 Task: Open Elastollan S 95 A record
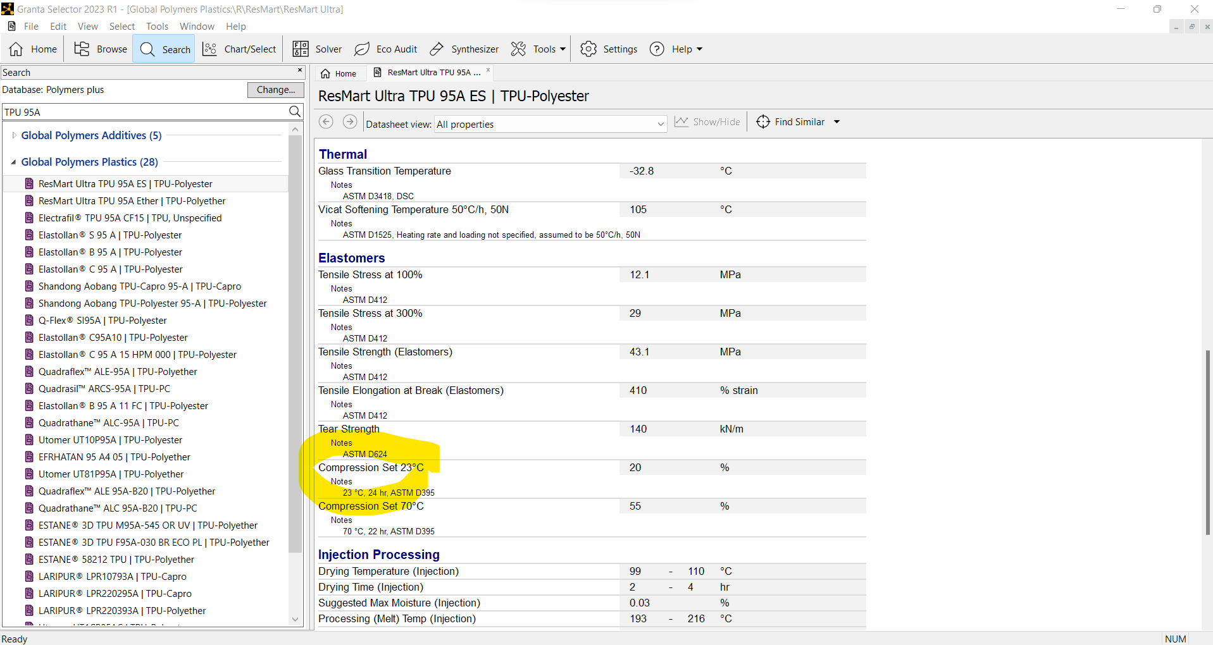[x=110, y=235]
